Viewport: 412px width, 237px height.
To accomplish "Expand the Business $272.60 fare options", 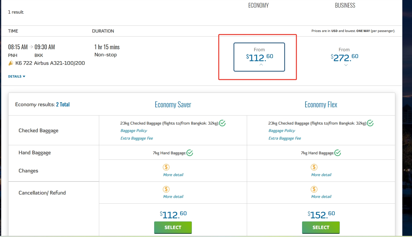I will [344, 57].
